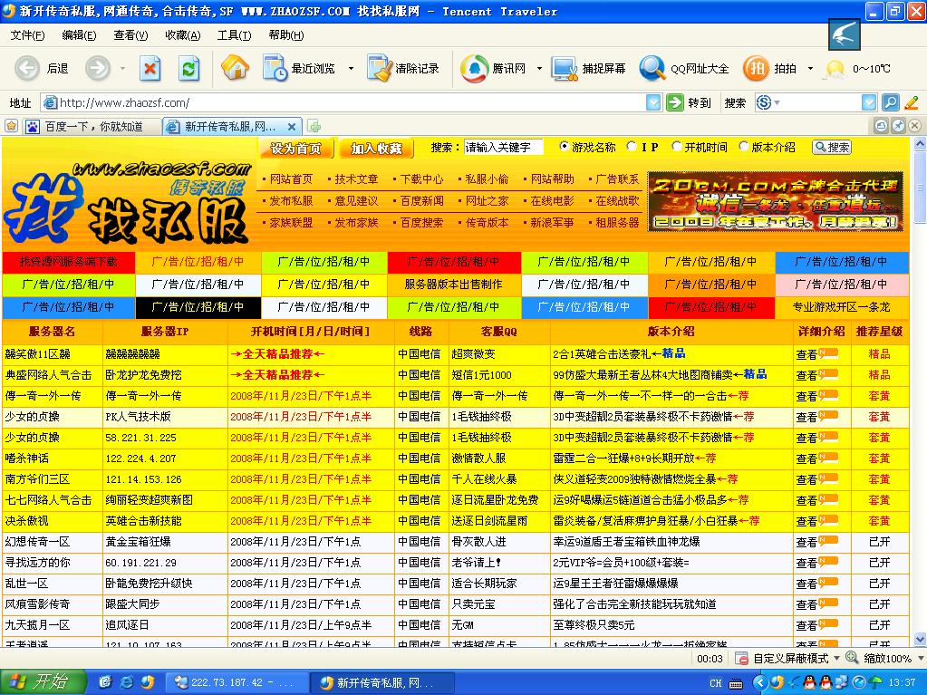Click the 捕捉屏幕 screen capture icon
This screenshot has height=695, width=927.
pos(563,68)
